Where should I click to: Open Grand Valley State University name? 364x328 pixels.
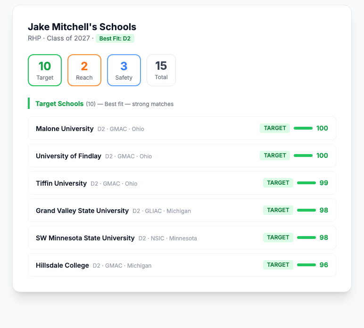point(82,211)
